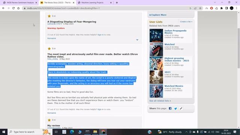Open Windows Start menu
Image resolution: width=240 pixels, height=135 pixels.
coord(4,132)
